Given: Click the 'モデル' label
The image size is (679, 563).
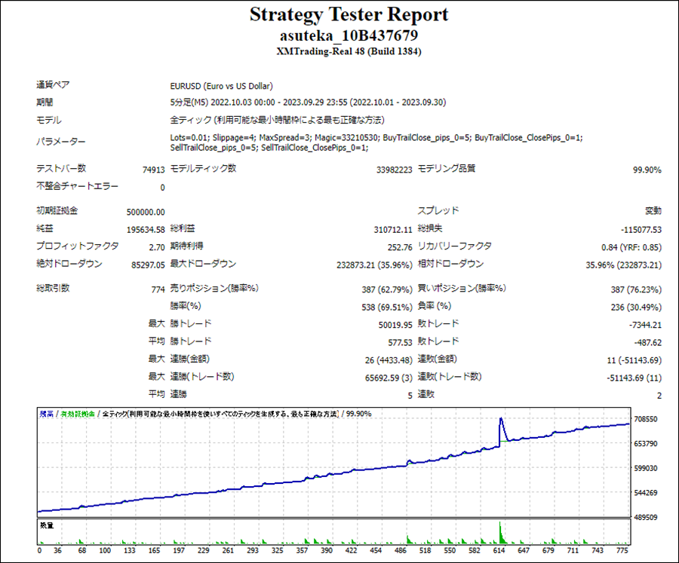Looking at the screenshot, I should [48, 120].
